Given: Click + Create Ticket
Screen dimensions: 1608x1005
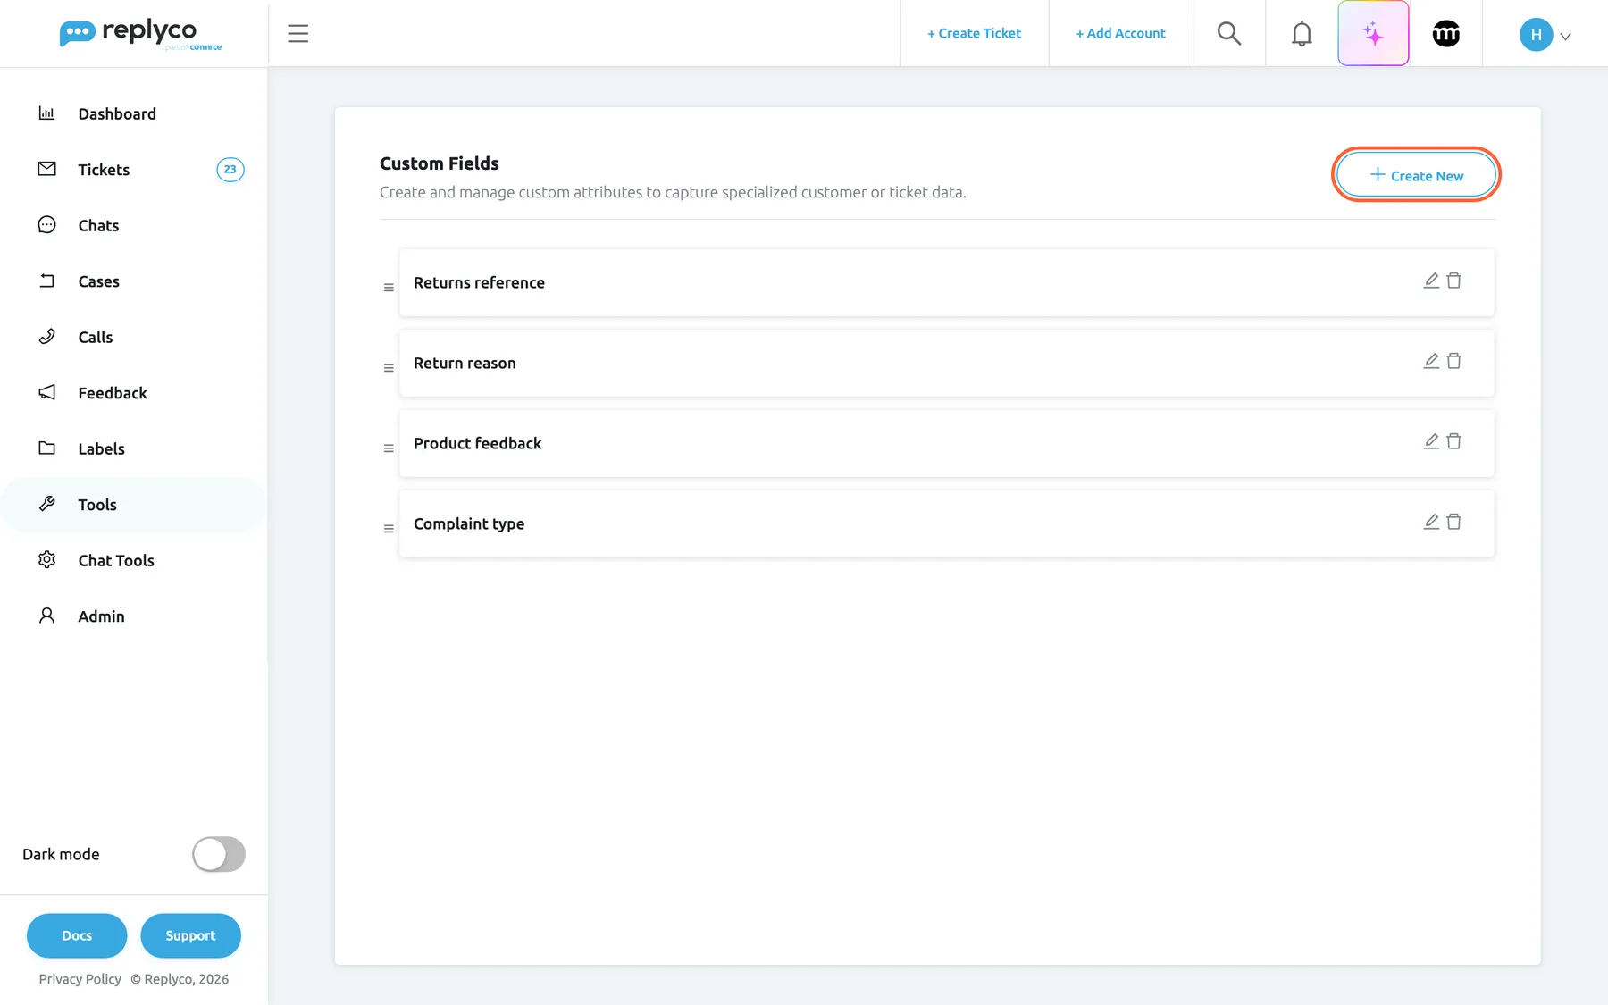Looking at the screenshot, I should (x=974, y=34).
